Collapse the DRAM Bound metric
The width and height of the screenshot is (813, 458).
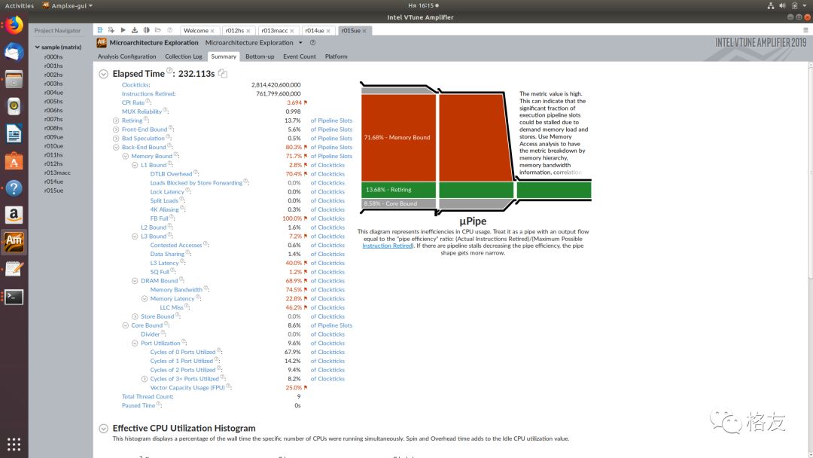tap(135, 281)
